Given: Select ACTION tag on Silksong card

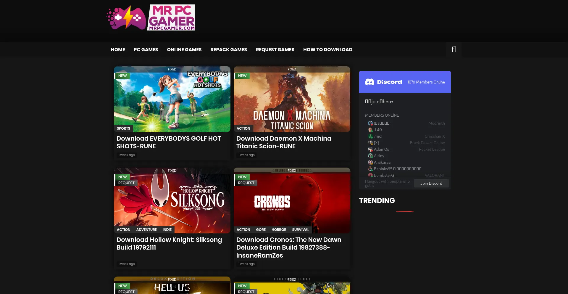Looking at the screenshot, I should click(123, 230).
